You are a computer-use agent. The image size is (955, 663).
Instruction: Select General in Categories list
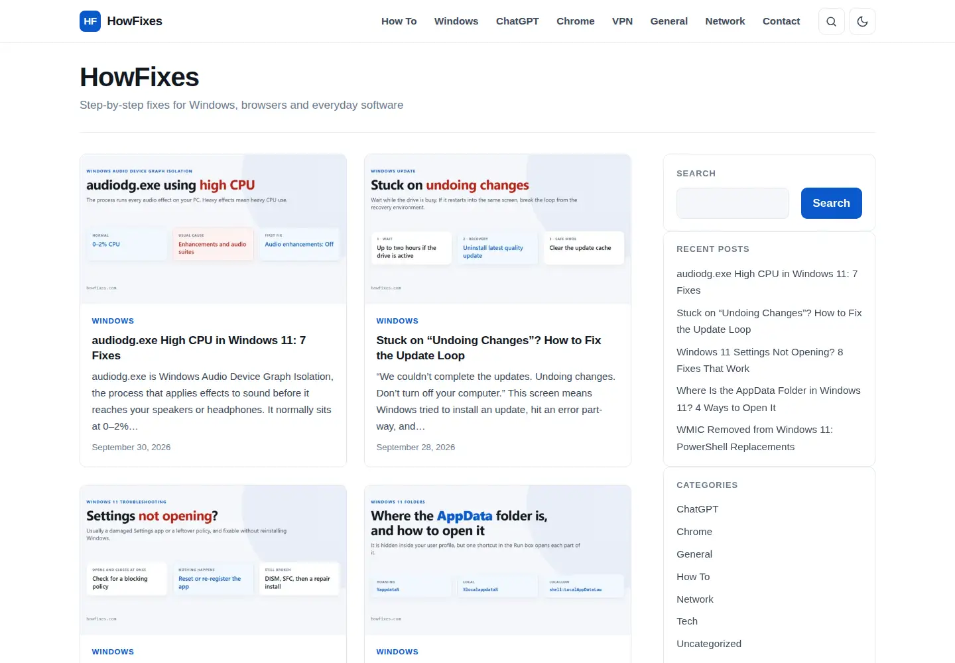tap(694, 554)
